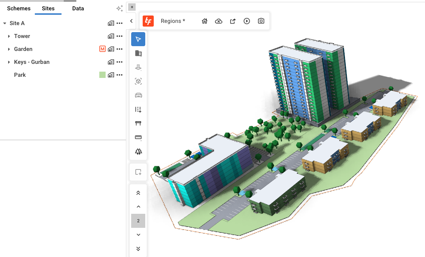Screen dimensions: 425x257
Task: Open the Data tab
Action: (78, 8)
